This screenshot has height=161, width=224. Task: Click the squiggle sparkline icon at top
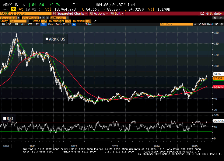pos(75,4)
